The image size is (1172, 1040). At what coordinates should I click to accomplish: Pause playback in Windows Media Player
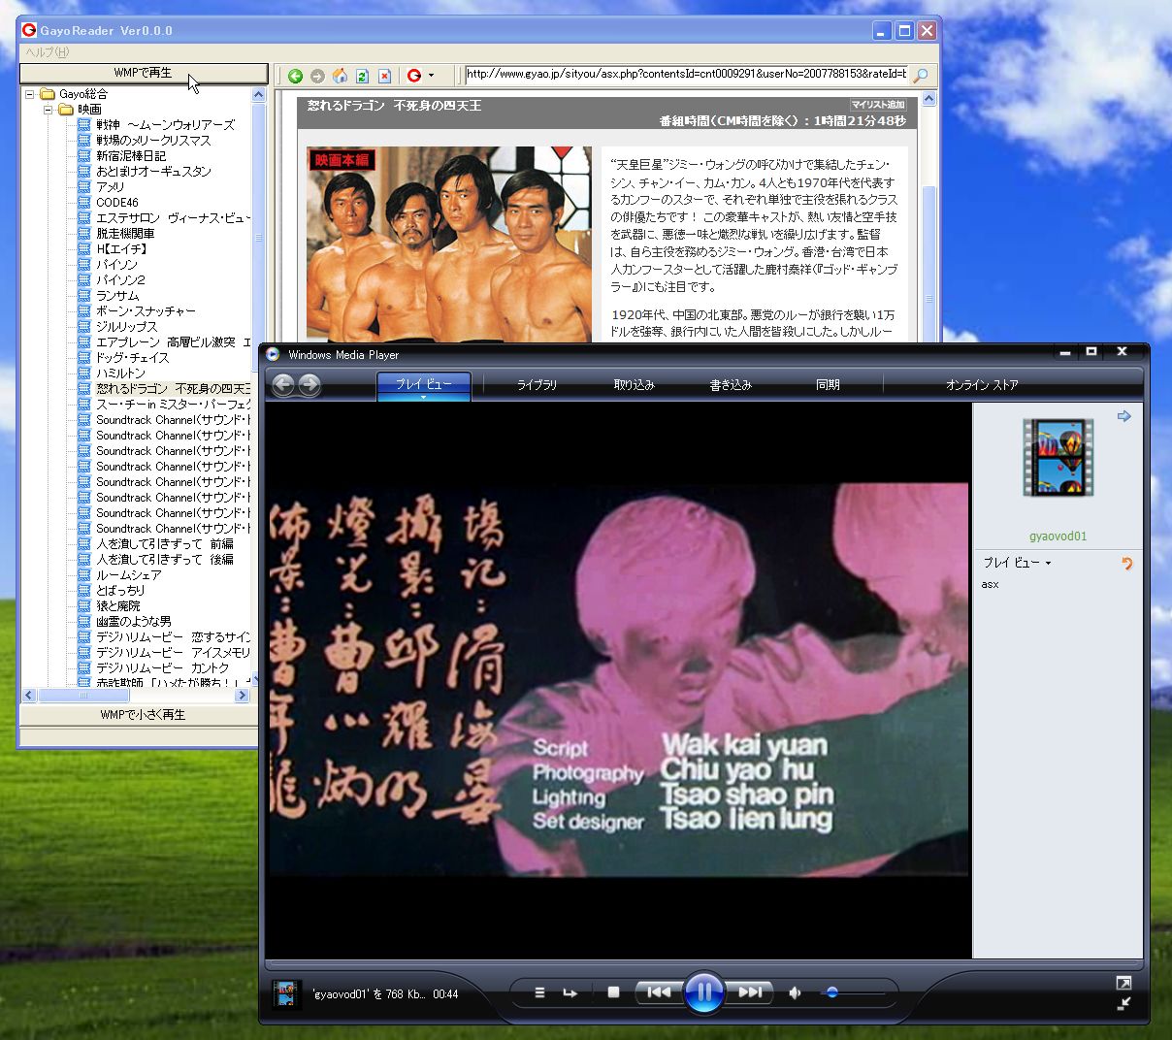click(704, 992)
